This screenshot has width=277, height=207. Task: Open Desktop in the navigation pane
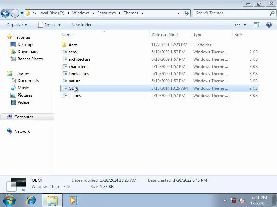click(25, 45)
